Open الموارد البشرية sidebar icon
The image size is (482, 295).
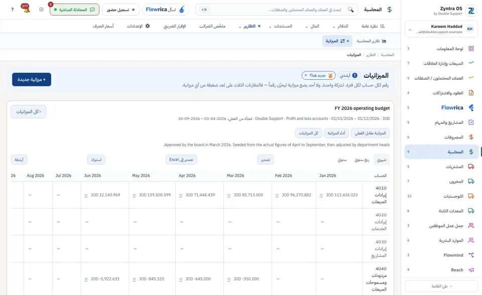[471, 240]
